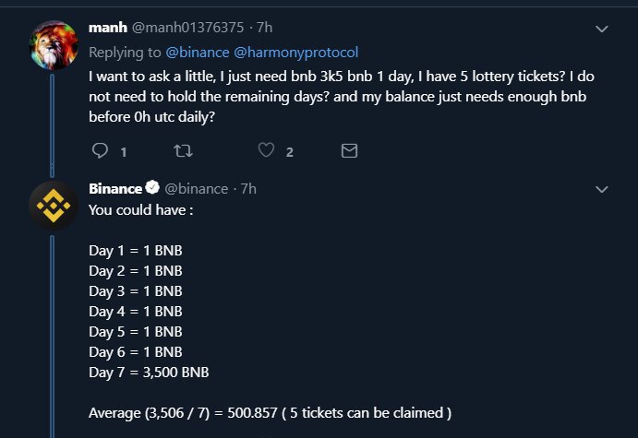Image resolution: width=638 pixels, height=438 pixels.
Task: Open the @harmonyprotocol mention link
Action: pos(300,53)
